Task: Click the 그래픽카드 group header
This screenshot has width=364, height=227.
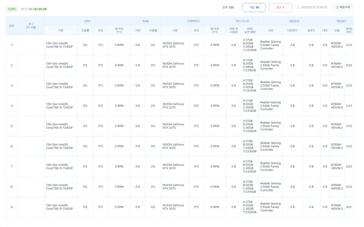Action: point(193,21)
